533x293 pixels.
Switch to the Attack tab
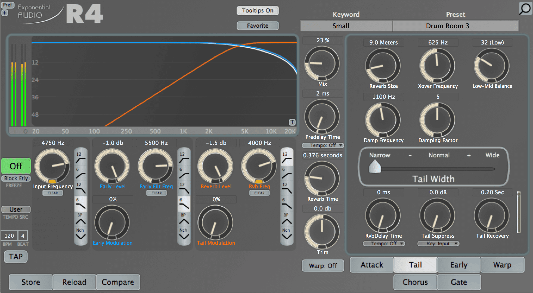372,265
